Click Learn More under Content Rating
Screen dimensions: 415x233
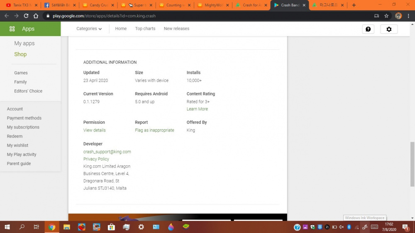[x=197, y=109]
